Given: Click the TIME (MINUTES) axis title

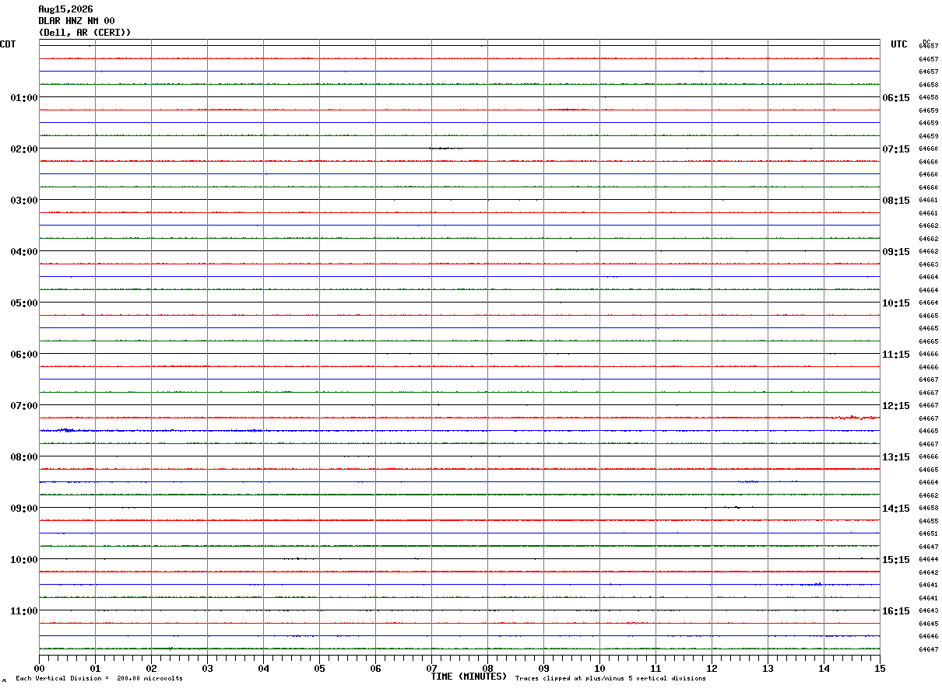Looking at the screenshot, I should (469, 677).
